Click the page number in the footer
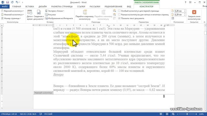 tap(164, 96)
